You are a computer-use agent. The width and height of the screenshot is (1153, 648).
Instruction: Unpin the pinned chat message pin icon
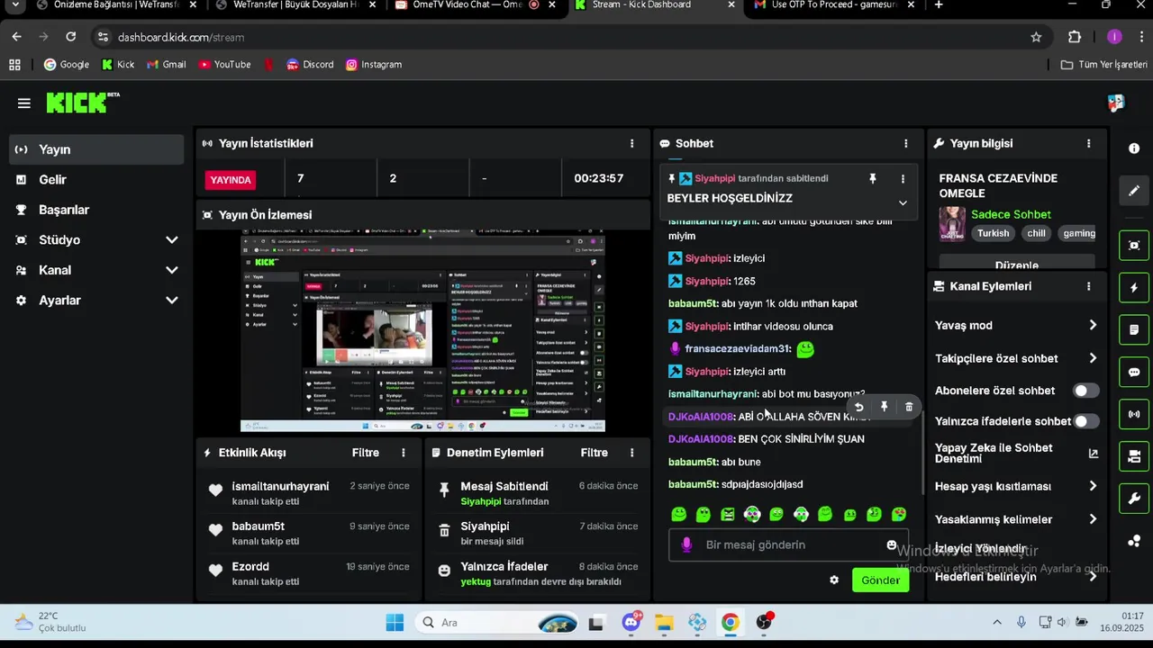point(873,179)
